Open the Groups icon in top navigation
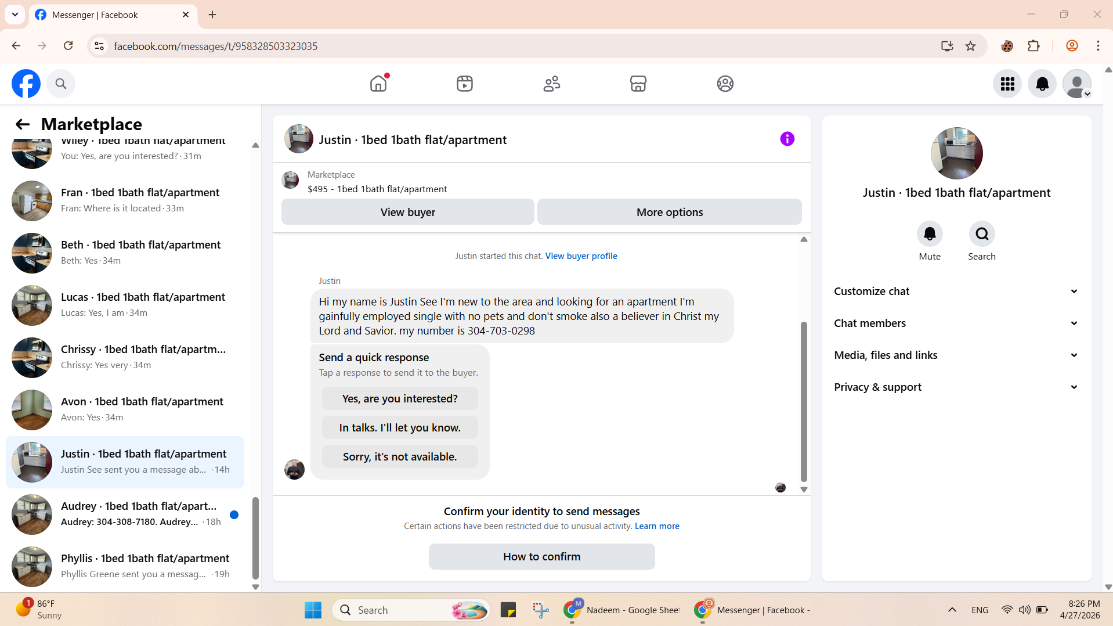This screenshot has height=626, width=1113. [725, 84]
